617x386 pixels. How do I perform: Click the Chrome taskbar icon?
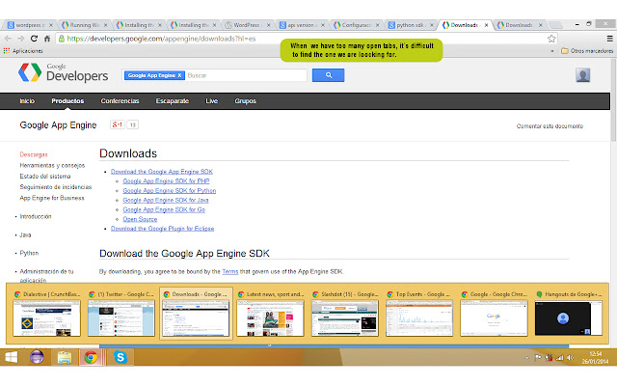(91, 357)
